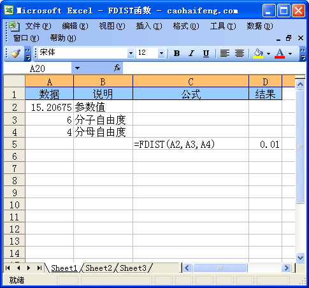Go to last sheet tab arrow

pyautogui.click(x=40, y=268)
